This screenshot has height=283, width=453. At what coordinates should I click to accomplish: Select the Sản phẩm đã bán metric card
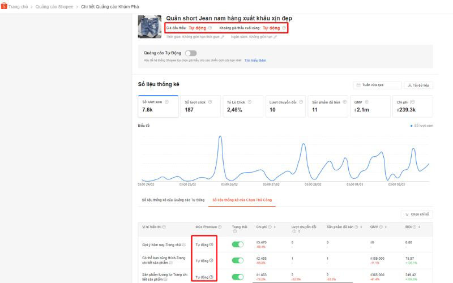click(328, 106)
